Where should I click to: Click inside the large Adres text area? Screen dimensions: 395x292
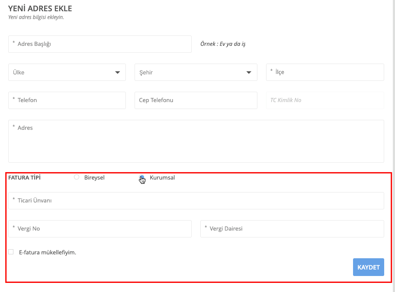click(196, 141)
